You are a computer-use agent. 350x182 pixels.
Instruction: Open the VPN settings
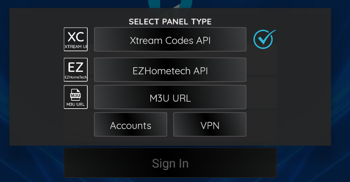click(x=210, y=125)
